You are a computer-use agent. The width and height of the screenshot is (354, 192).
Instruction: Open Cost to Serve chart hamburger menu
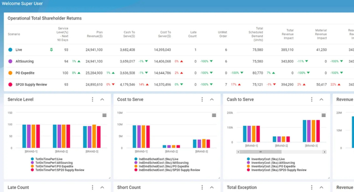(214, 116)
